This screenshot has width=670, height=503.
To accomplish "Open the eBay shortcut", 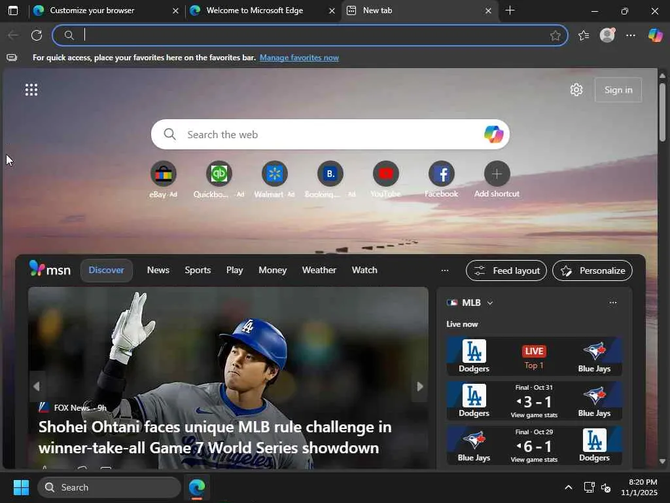I will click(x=163, y=174).
